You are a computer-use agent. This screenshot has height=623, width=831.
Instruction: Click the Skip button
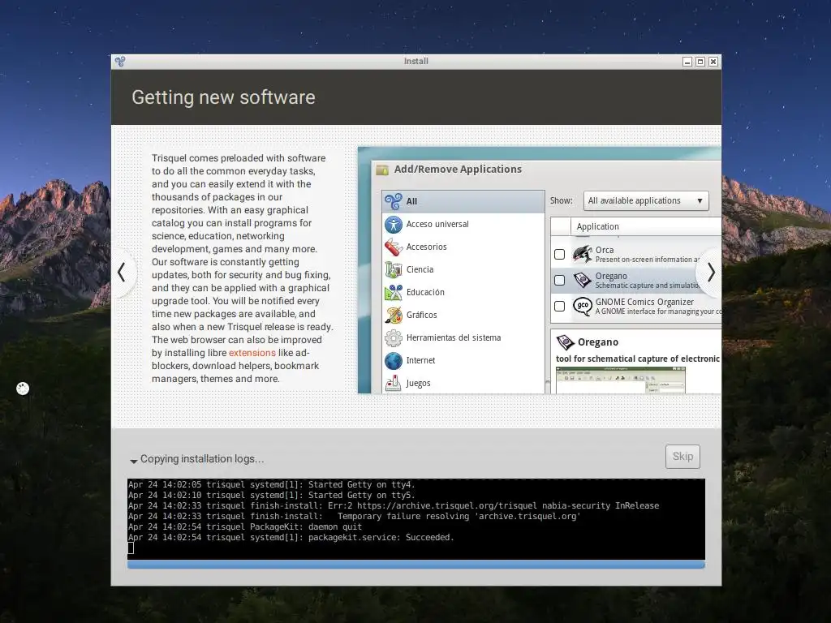(682, 457)
